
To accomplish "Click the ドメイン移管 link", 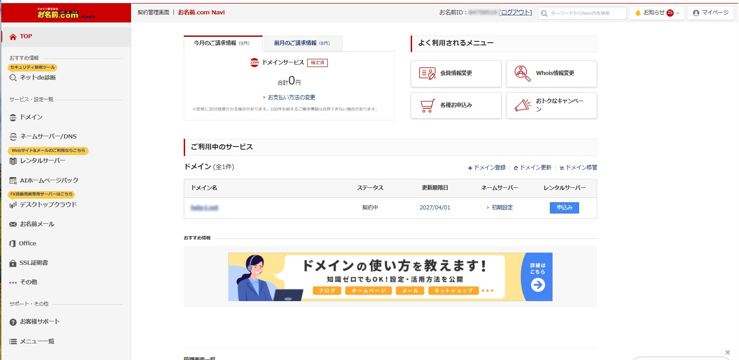I will click(x=579, y=168).
